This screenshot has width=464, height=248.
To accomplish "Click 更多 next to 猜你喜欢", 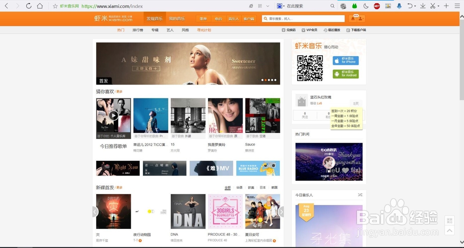I will 119,92.
